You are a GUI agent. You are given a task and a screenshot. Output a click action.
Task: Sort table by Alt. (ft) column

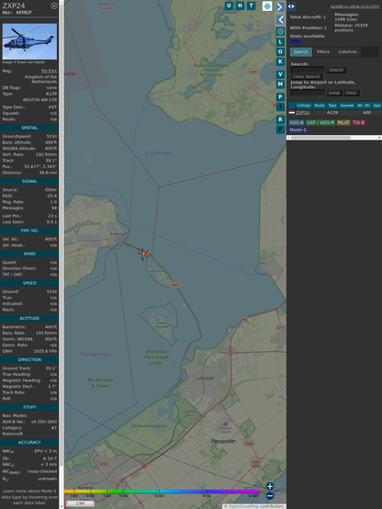click(364, 106)
